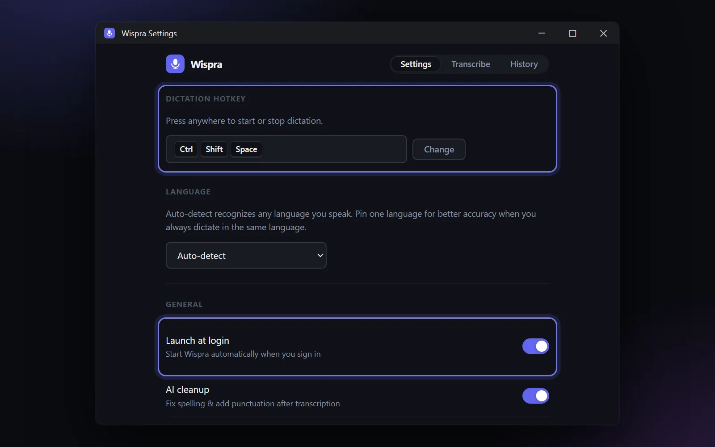Click the Wispra brand name text
Image resolution: width=715 pixels, height=447 pixels.
coord(206,64)
